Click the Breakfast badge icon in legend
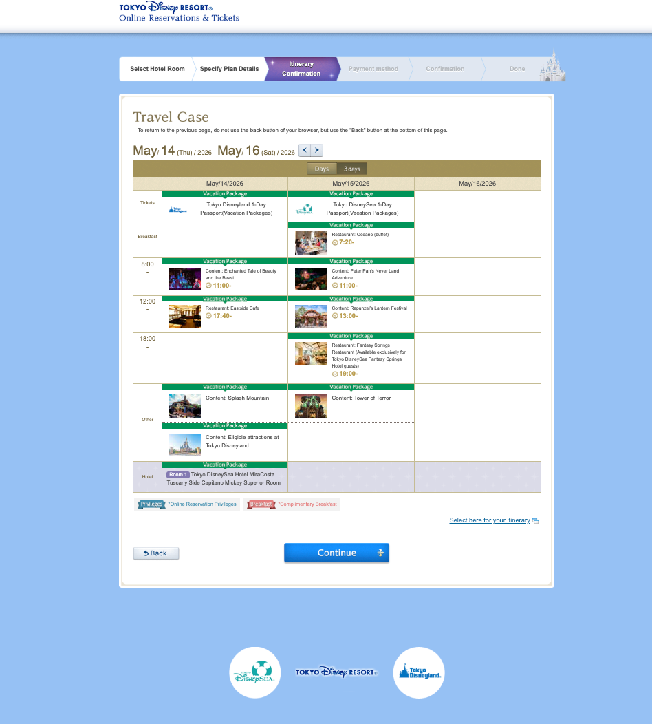The width and height of the screenshot is (652, 724). pyautogui.click(x=261, y=504)
